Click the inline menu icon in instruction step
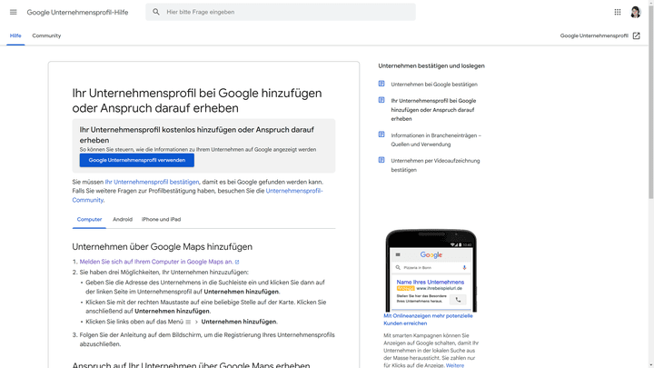The height and width of the screenshot is (368, 654). click(188, 322)
